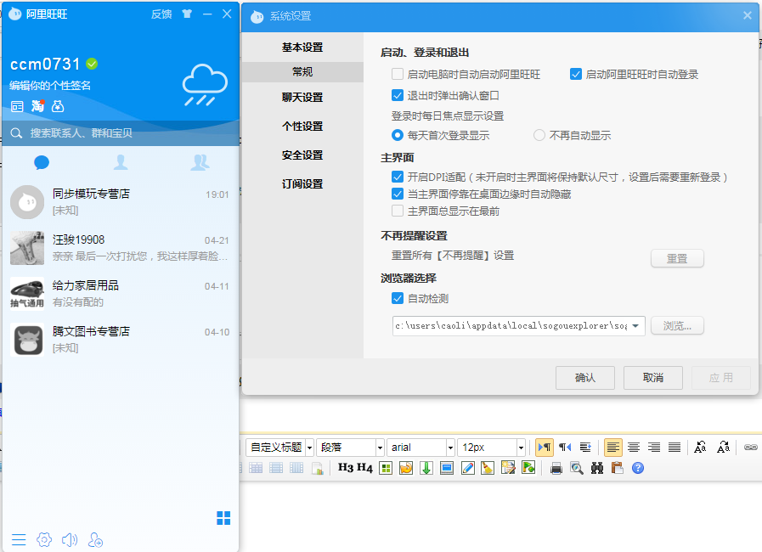
Task: Click the left-to-right paragraph direction icon
Action: [545, 447]
